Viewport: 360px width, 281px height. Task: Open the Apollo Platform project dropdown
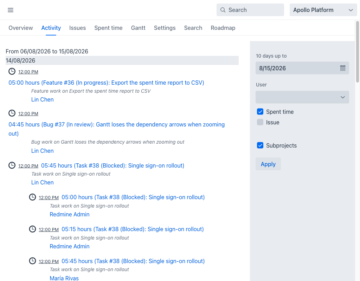tap(323, 10)
